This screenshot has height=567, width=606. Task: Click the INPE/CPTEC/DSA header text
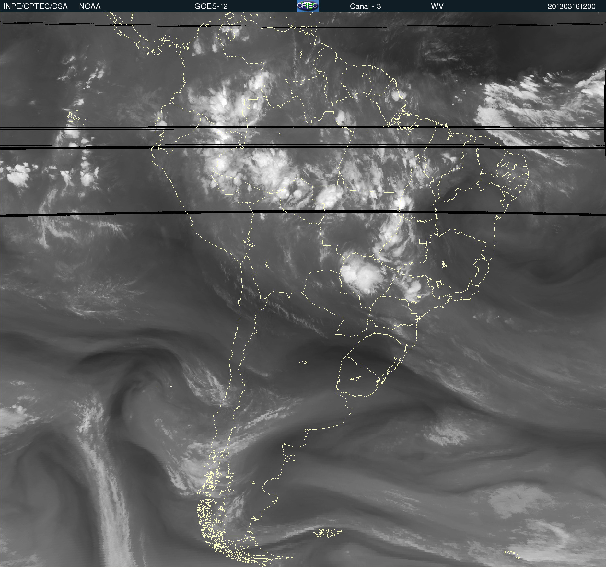point(35,6)
